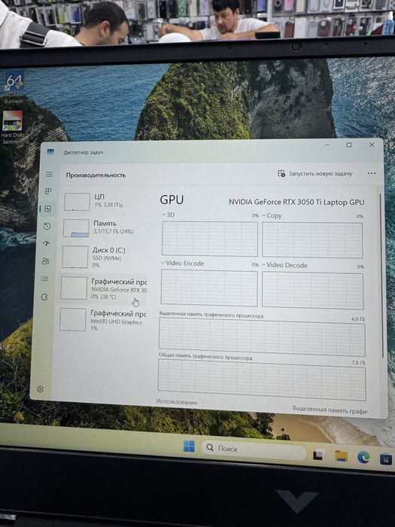Image resolution: width=395 pixels, height=527 pixels.
Task: Close the Task Manager window
Action: [372, 145]
